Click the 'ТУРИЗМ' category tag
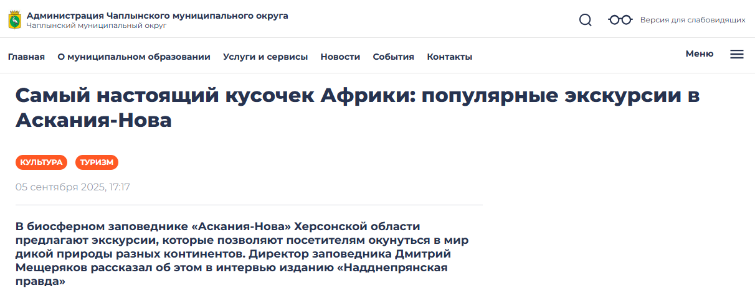The width and height of the screenshot is (755, 298). (x=97, y=162)
